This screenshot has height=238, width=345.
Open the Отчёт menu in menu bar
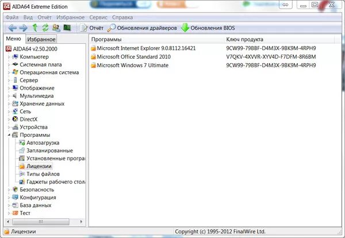click(x=44, y=17)
